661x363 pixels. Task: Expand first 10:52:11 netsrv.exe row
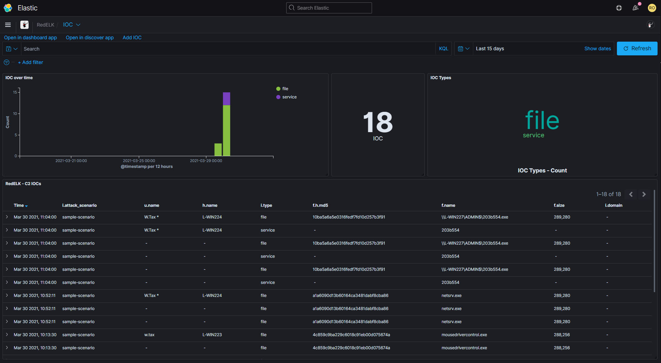(7, 296)
